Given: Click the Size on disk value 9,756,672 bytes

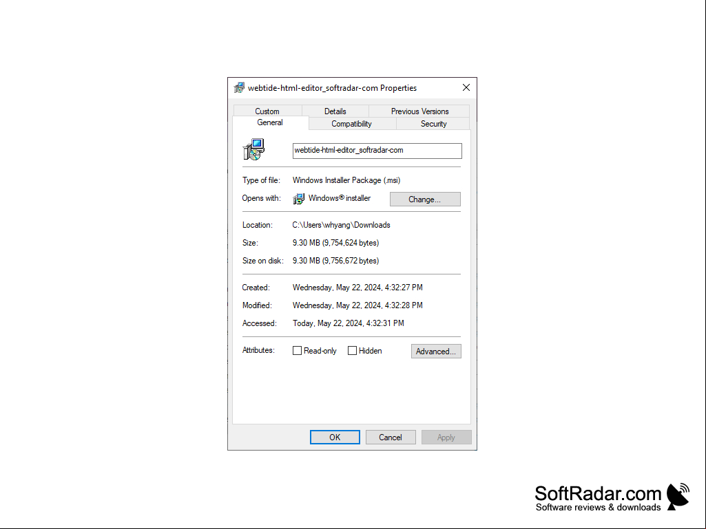Looking at the screenshot, I should pos(336,261).
